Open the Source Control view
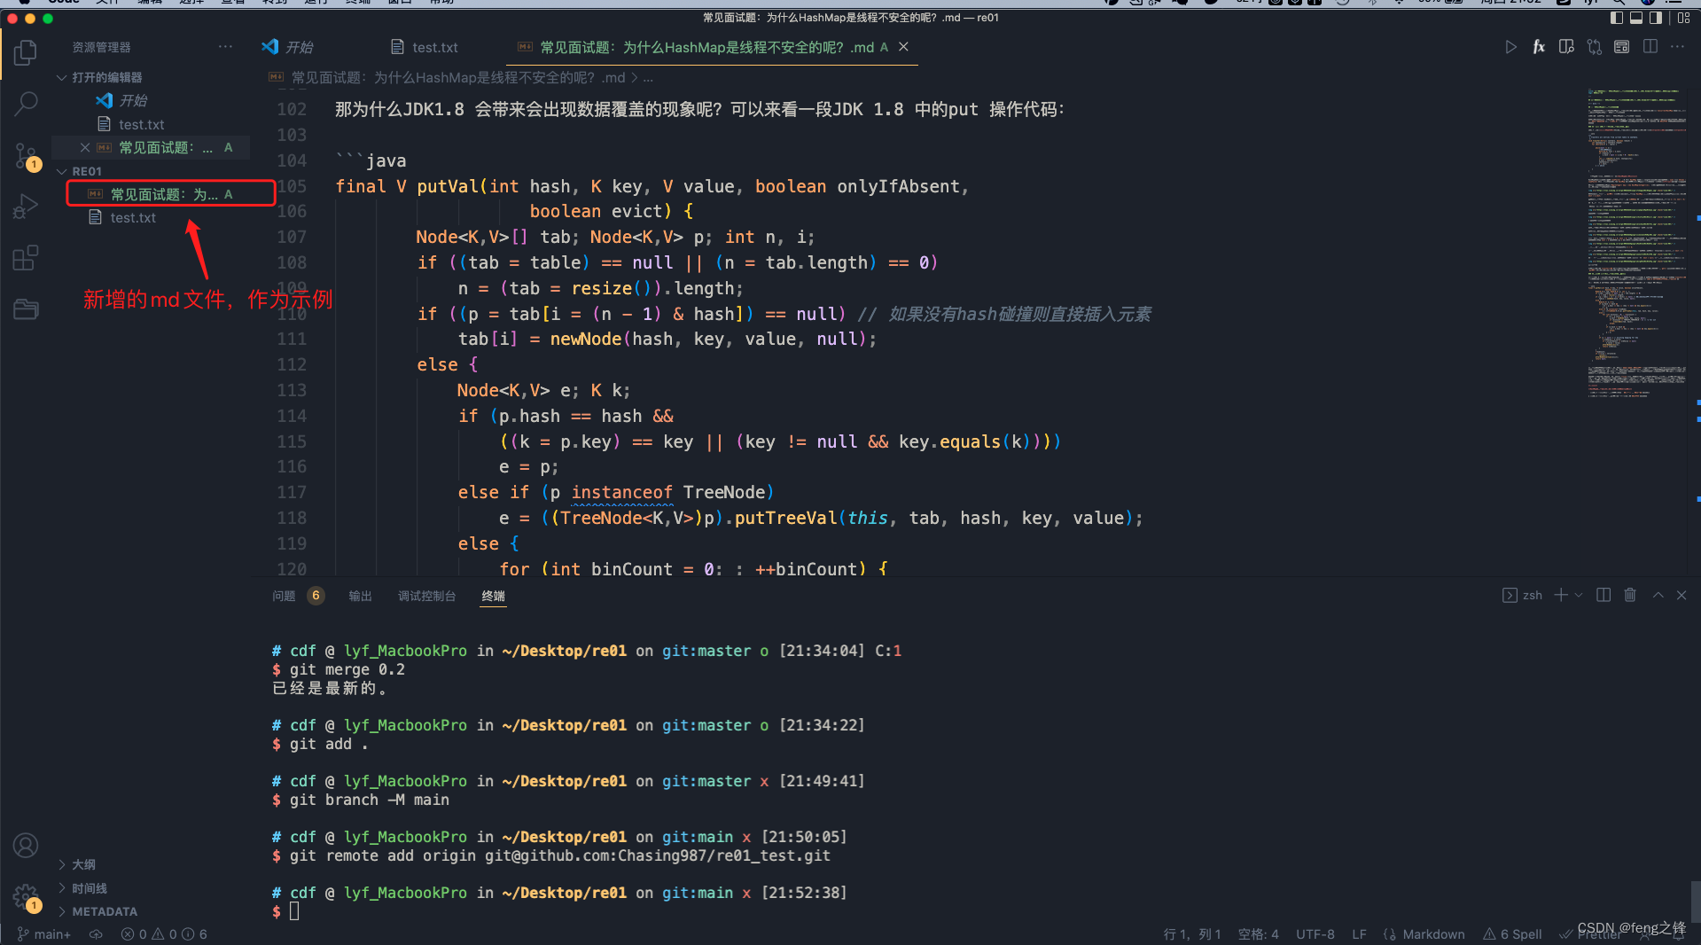Viewport: 1701px width, 945px height. 26,156
